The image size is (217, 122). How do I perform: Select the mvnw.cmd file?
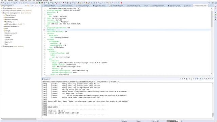[9, 40]
